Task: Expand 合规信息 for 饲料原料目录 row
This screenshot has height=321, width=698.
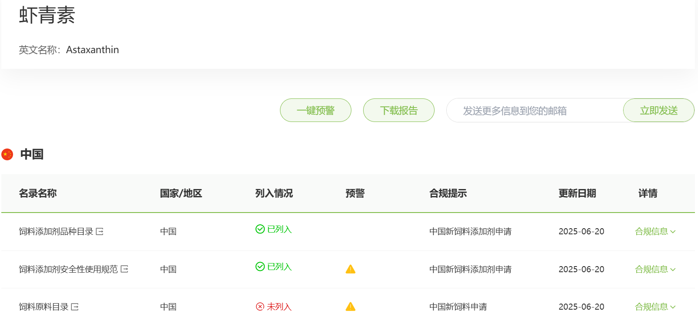Action: pyautogui.click(x=655, y=307)
